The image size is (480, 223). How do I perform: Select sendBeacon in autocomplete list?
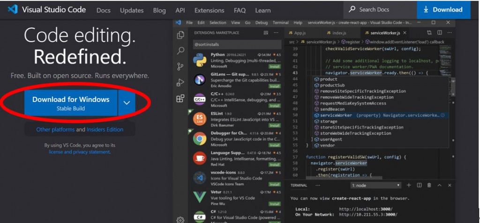pos(380,109)
